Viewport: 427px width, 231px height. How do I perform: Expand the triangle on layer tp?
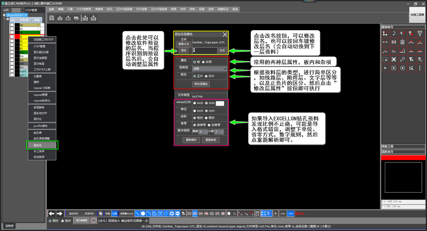[x=38, y=25]
